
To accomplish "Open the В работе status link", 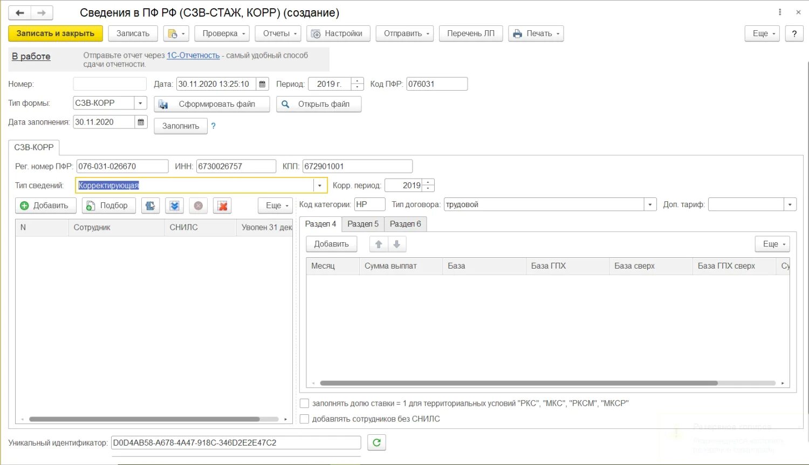I will pos(31,56).
